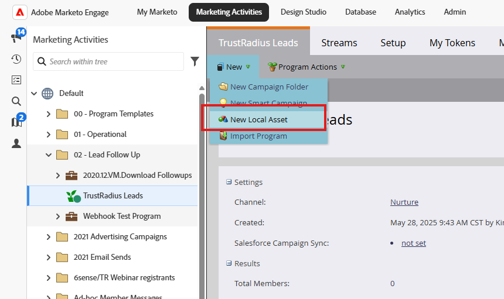This screenshot has height=299, width=504.
Task: Click the 2021 Advertising Campaigns folder icon
Action: [x=62, y=237]
